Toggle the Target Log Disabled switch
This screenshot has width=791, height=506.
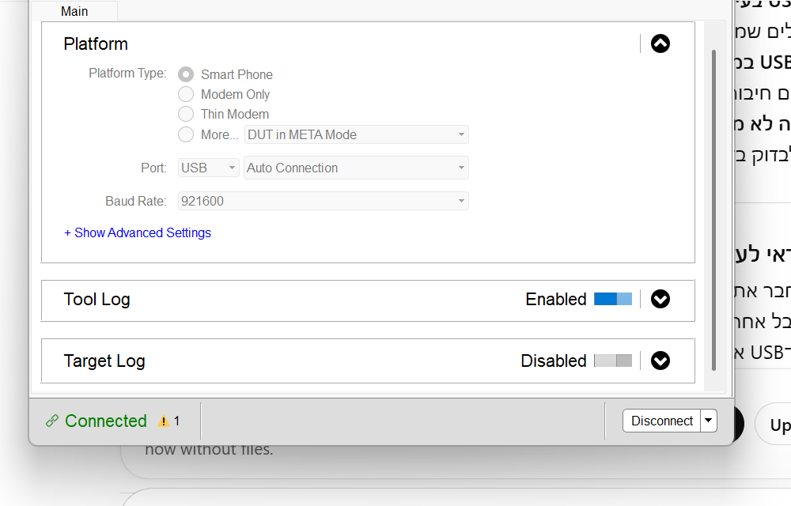613,361
